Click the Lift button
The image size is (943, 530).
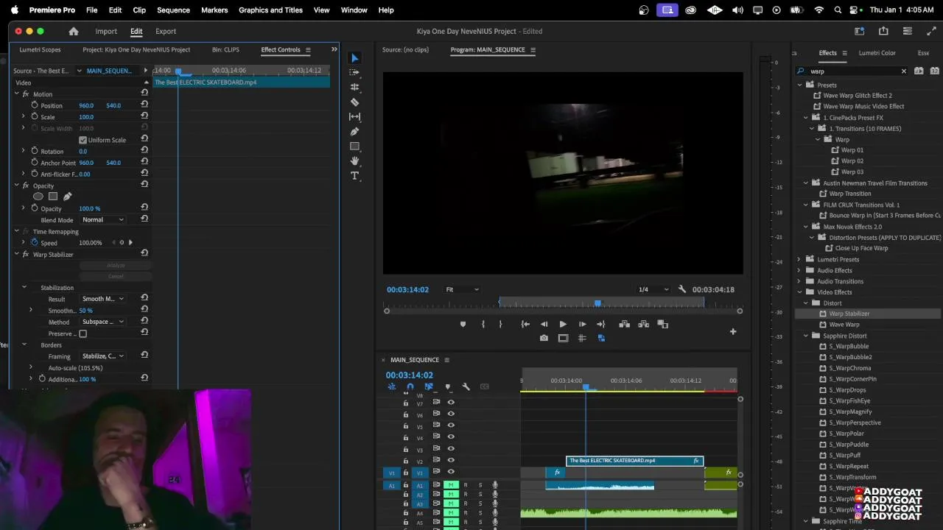click(x=625, y=324)
